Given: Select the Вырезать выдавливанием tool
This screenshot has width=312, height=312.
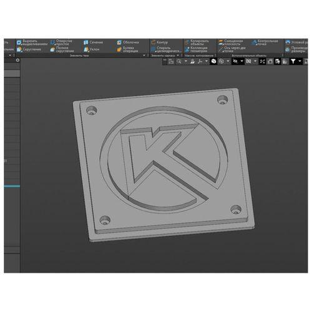Looking at the screenshot, I should coord(32,42).
